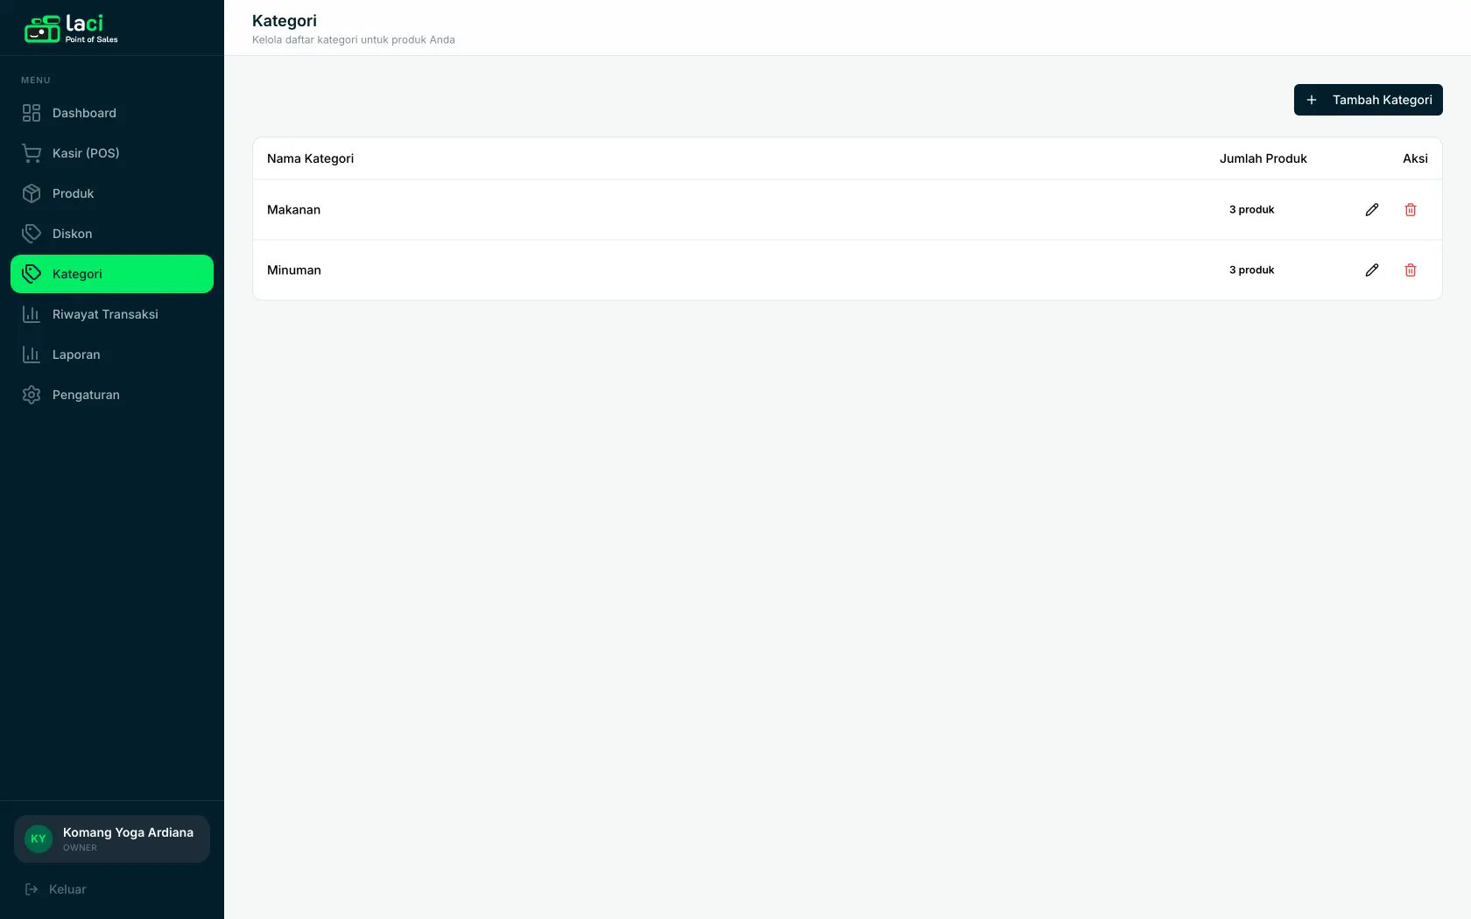The height and width of the screenshot is (919, 1471).
Task: Click the Laporan chart icon
Action: coord(32,354)
